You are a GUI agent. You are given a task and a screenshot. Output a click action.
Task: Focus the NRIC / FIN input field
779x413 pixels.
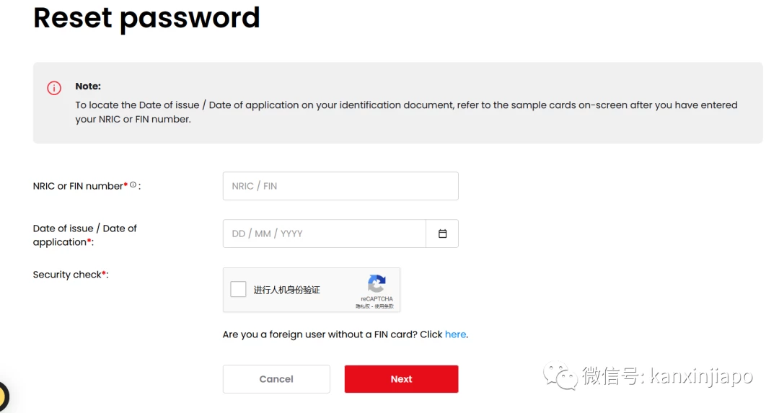point(340,186)
